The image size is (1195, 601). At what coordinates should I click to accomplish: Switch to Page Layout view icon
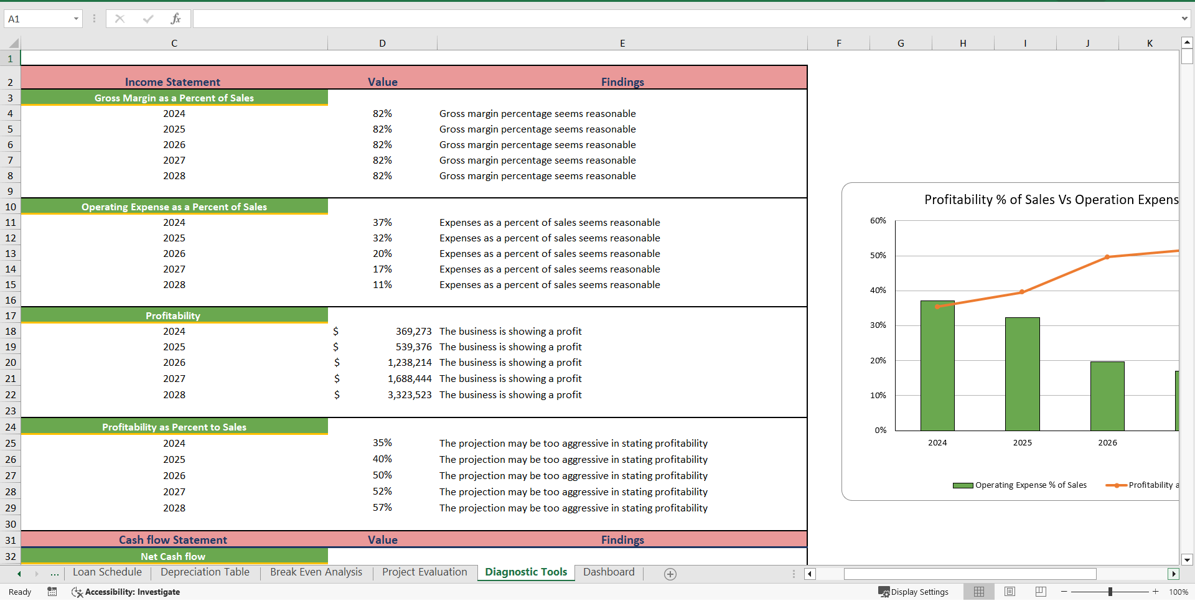click(1010, 592)
